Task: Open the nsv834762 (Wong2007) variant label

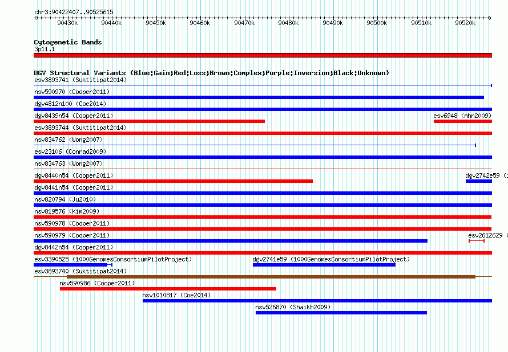Action: (68, 140)
